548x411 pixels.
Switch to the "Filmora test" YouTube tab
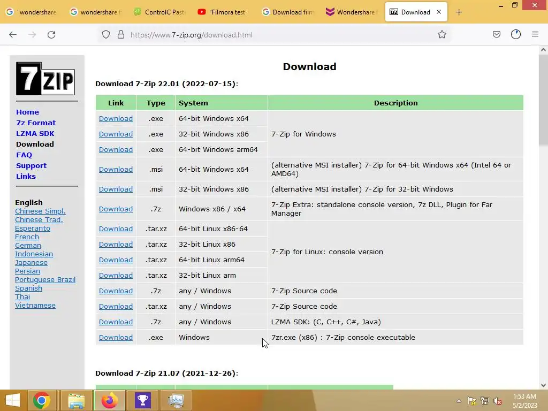tap(224, 12)
